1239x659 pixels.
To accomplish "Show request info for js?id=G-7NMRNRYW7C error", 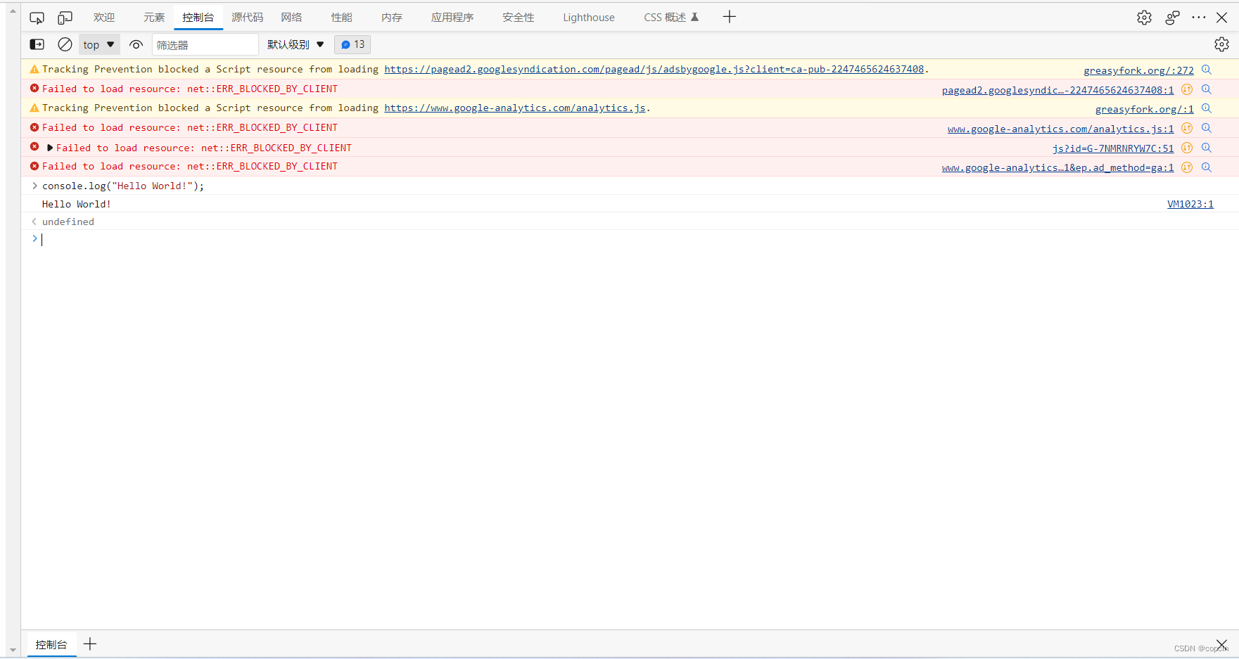I will pos(1187,148).
